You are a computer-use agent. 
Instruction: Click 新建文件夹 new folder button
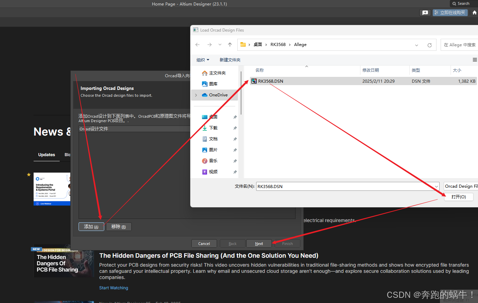click(x=230, y=60)
